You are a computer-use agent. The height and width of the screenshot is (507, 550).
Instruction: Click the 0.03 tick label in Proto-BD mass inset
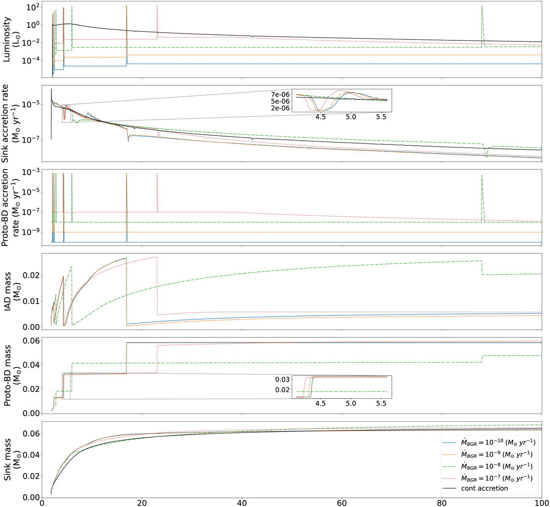pyautogui.click(x=282, y=380)
